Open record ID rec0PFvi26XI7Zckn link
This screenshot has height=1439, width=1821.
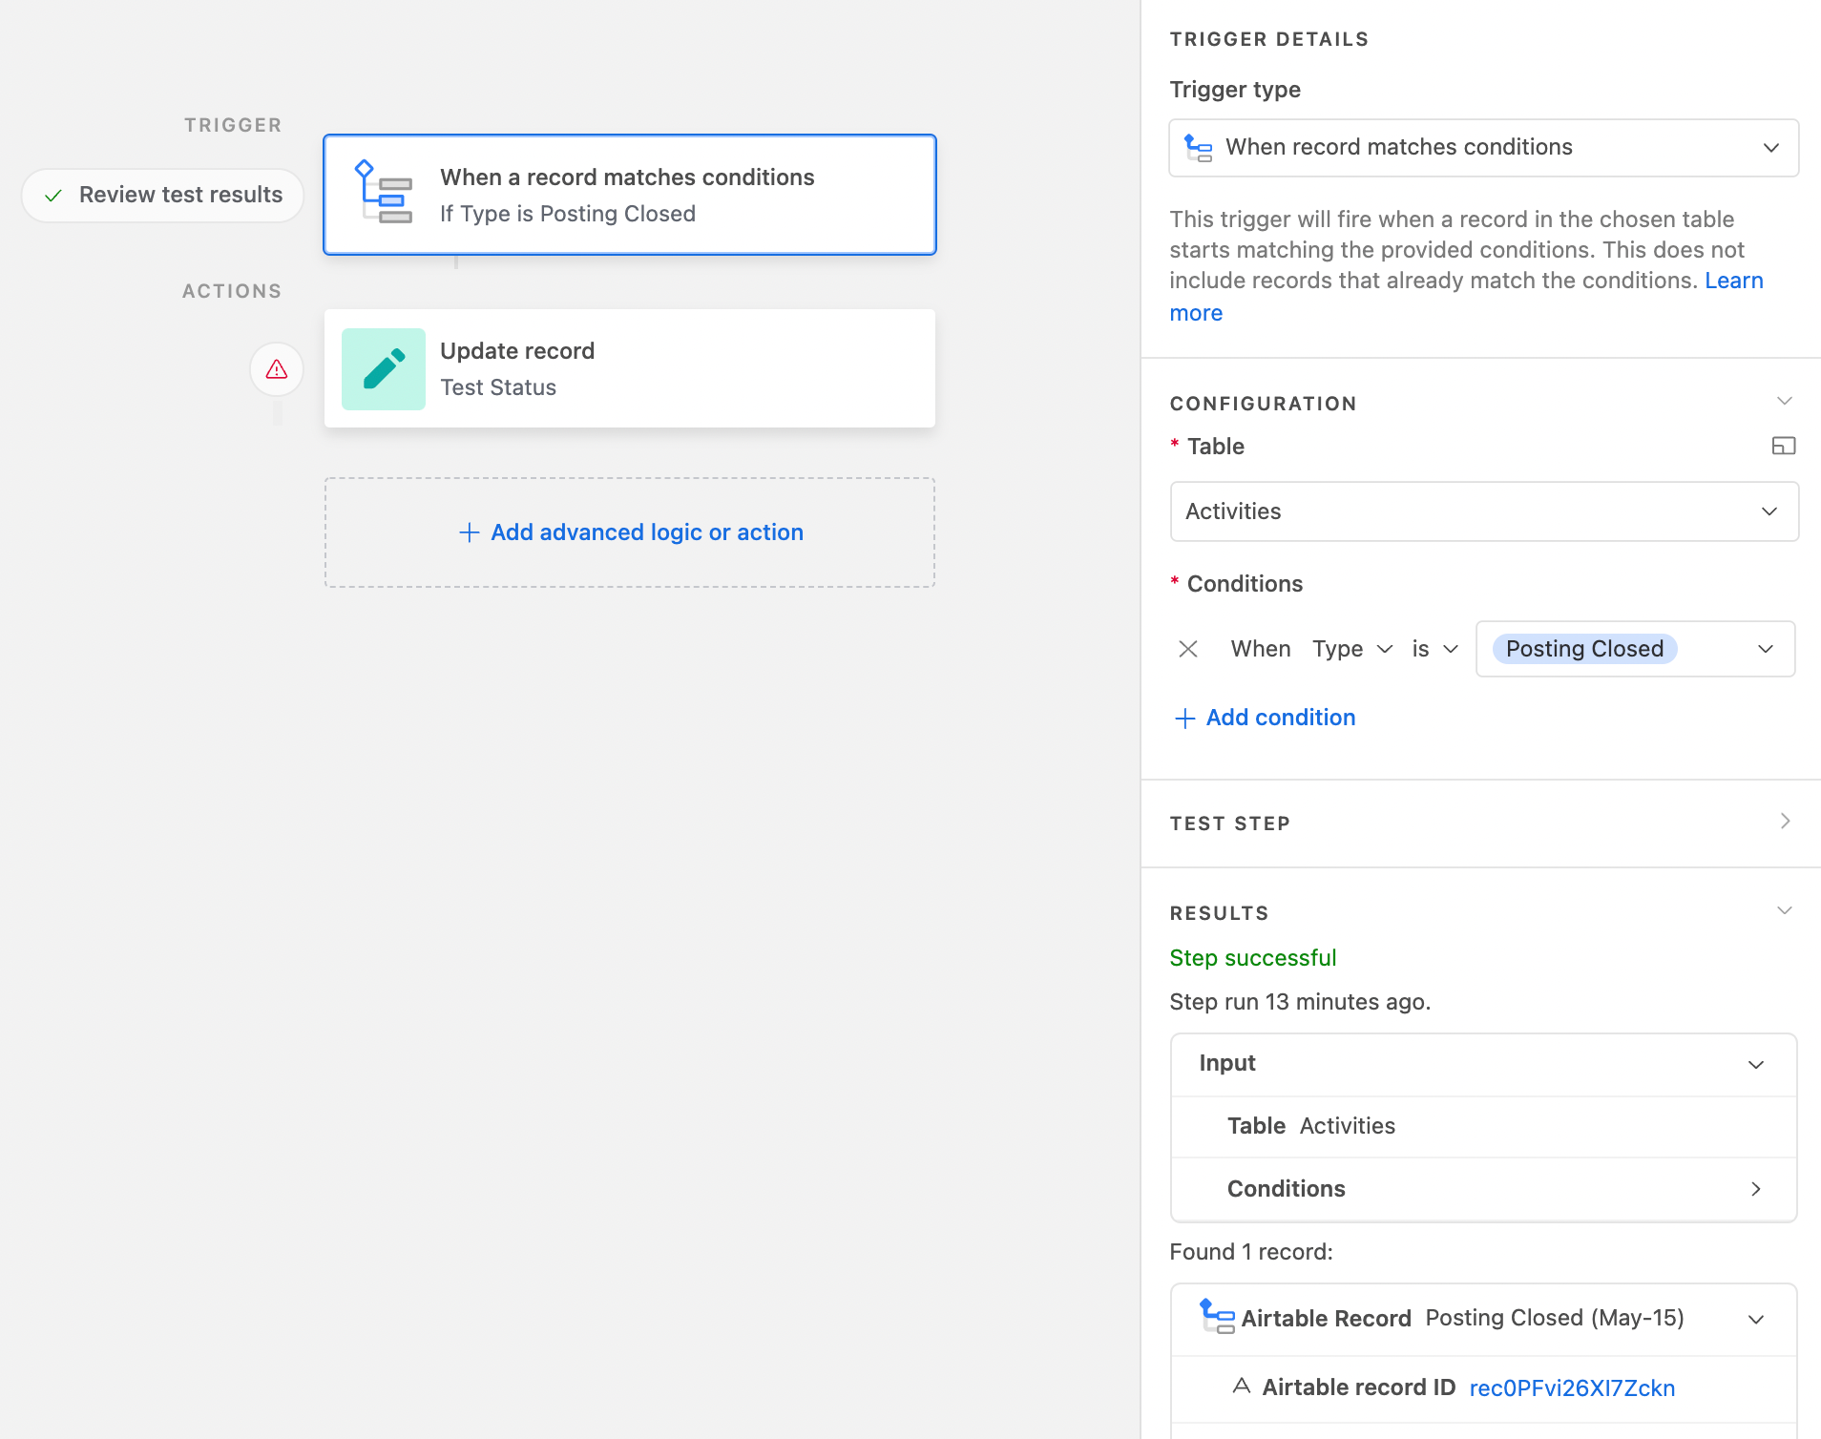pos(1572,1388)
